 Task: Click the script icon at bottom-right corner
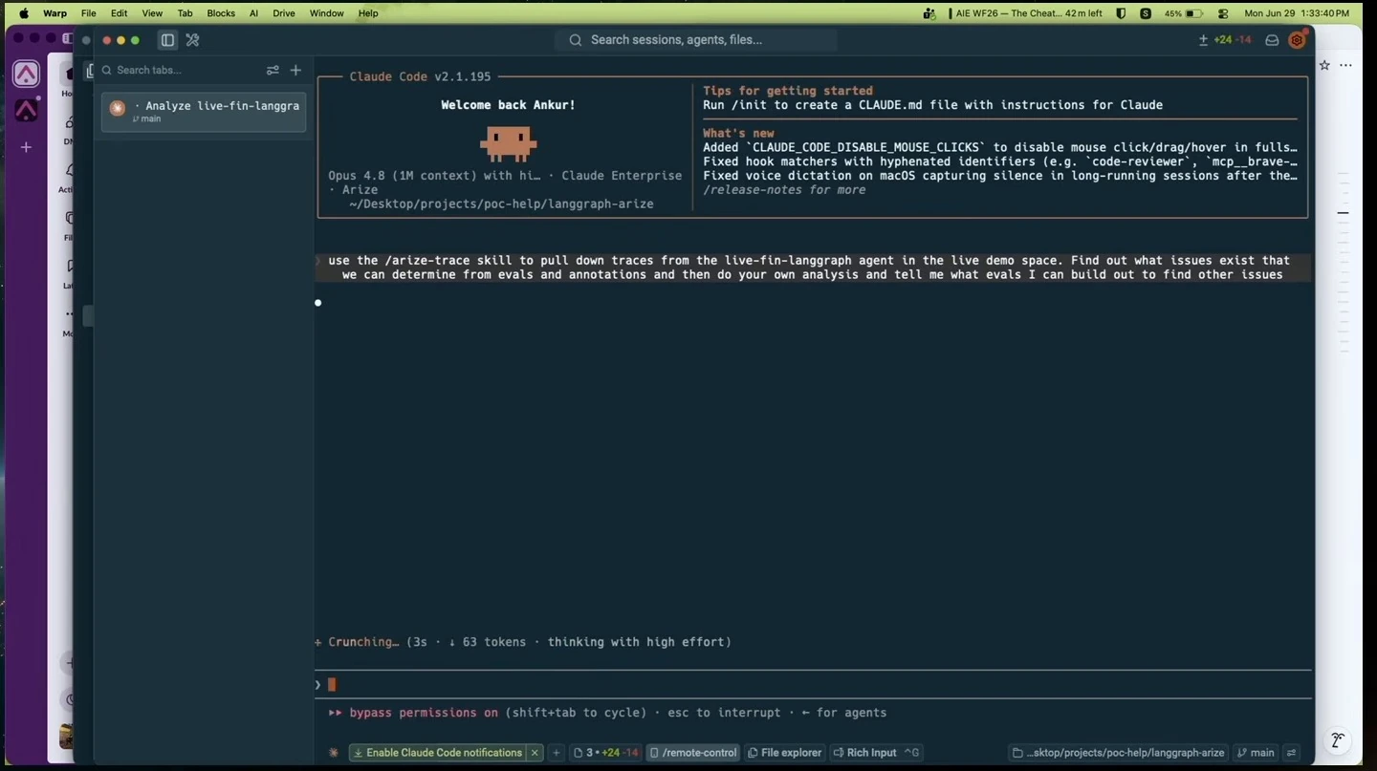(1337, 740)
